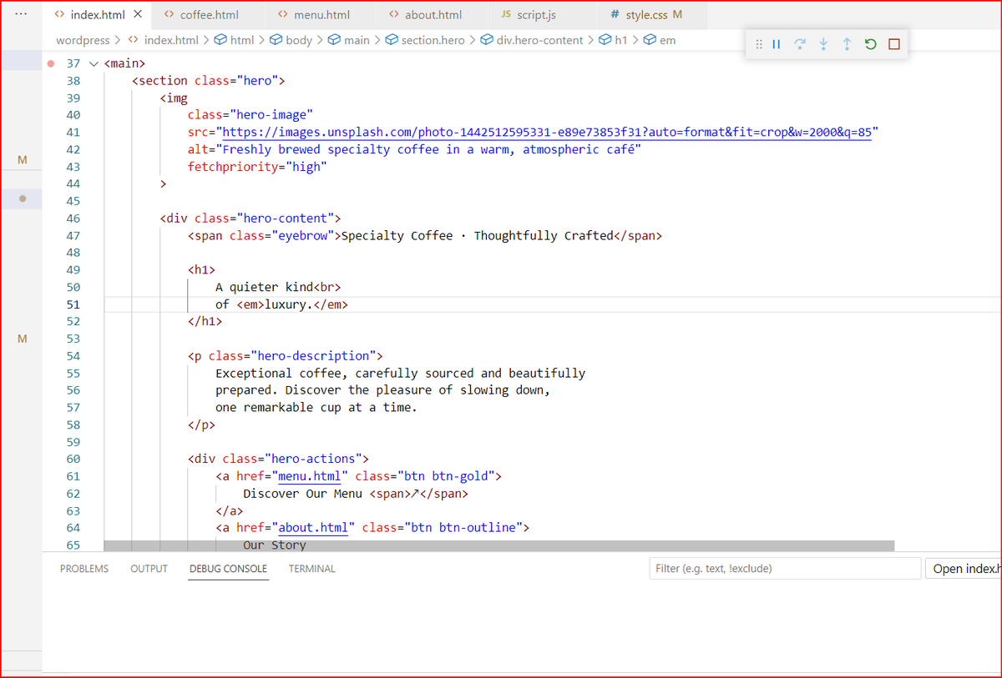Expand the html breadcrumb symbol

[235, 40]
